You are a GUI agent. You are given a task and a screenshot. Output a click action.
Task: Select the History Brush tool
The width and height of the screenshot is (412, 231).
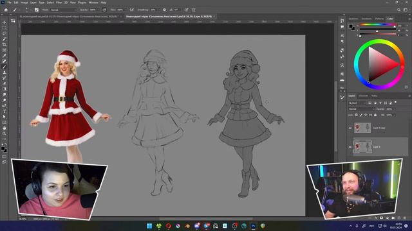pos(5,78)
